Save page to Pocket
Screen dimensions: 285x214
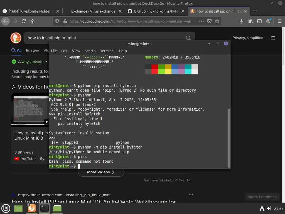pos(209,21)
